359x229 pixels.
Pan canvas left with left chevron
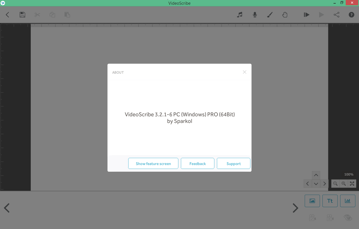point(307,184)
